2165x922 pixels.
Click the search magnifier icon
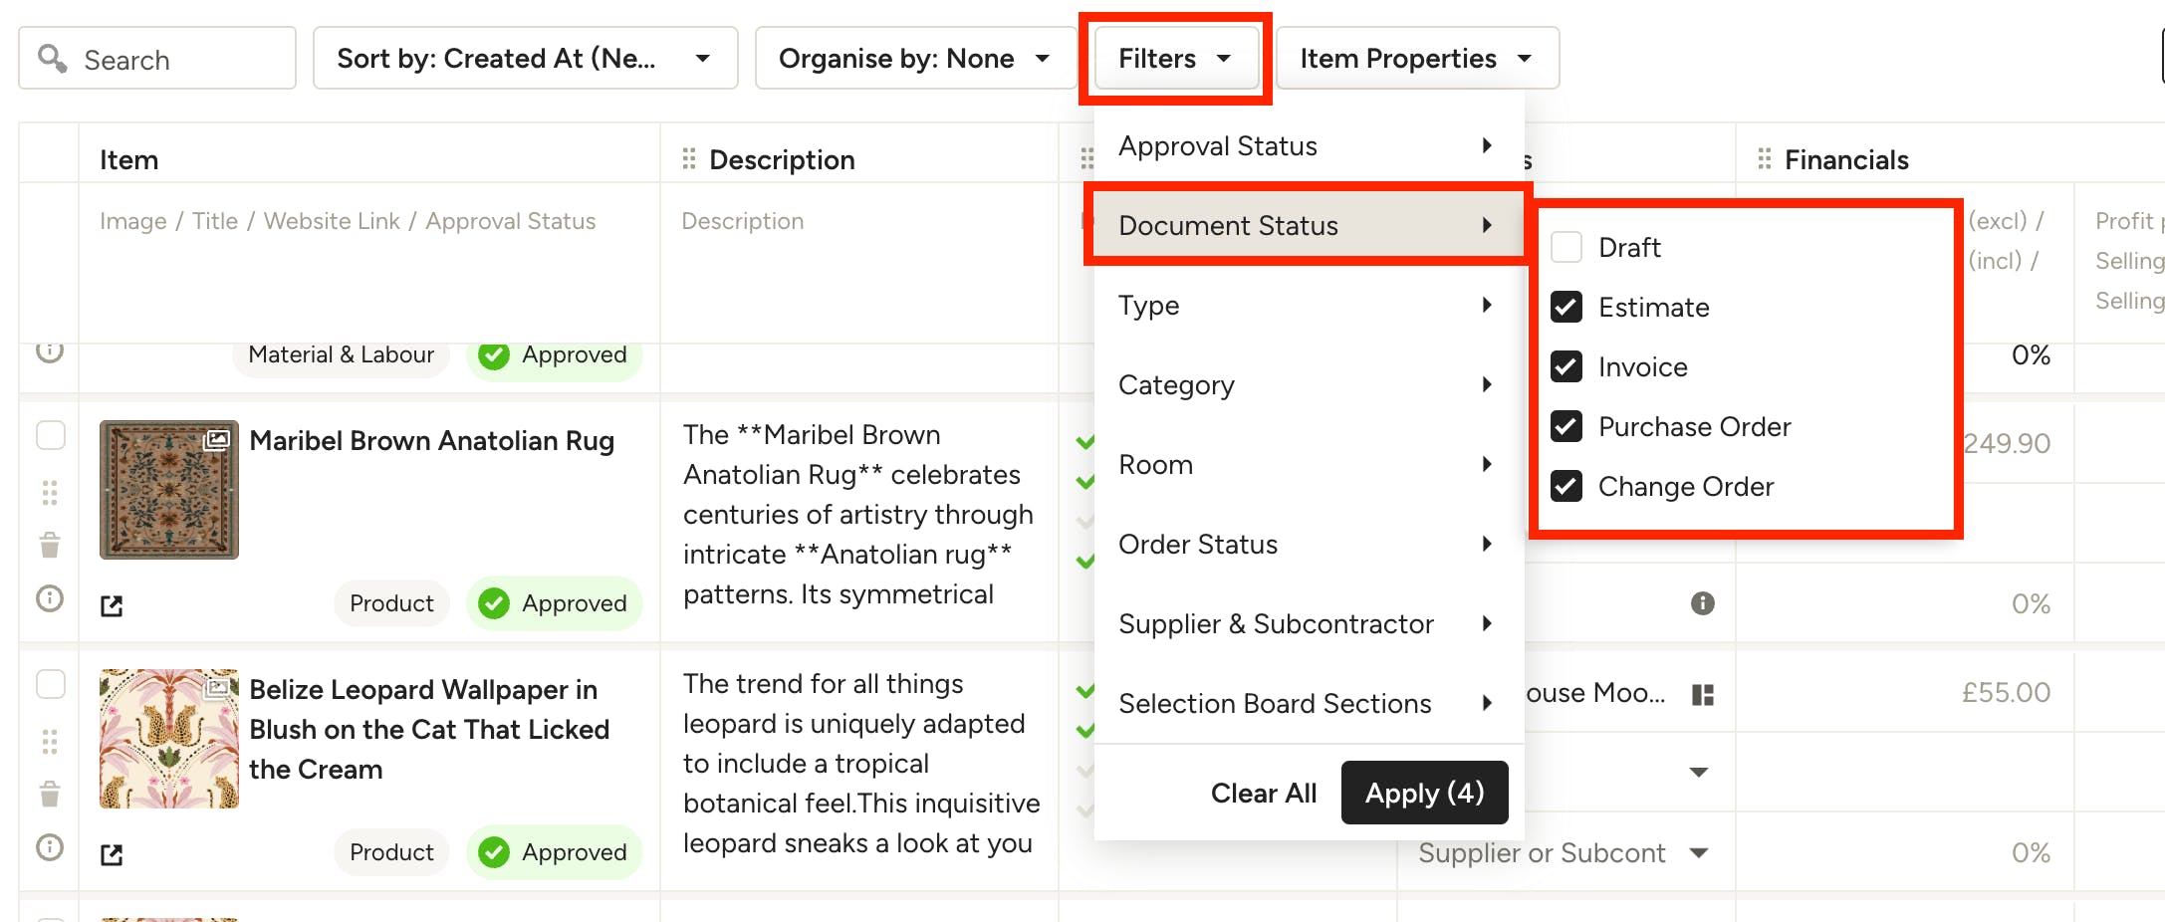point(52,59)
